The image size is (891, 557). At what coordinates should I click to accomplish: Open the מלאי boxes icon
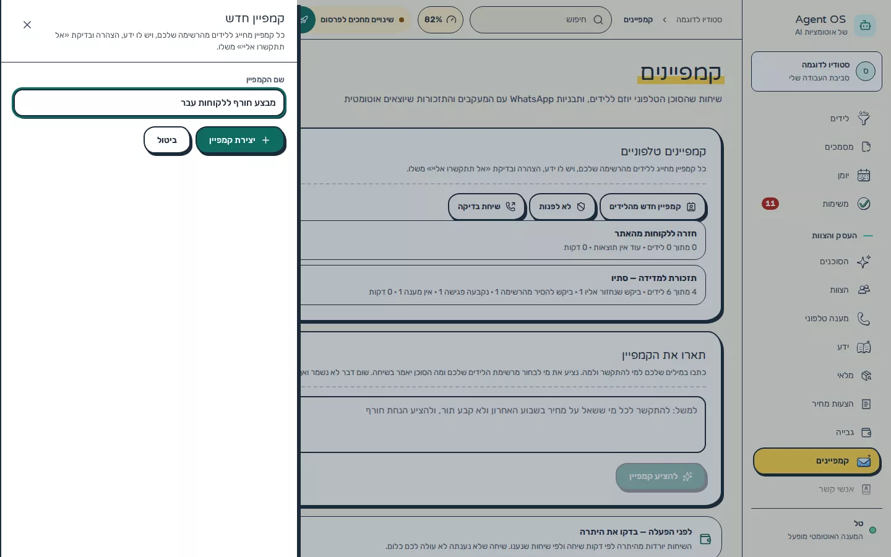tap(866, 375)
